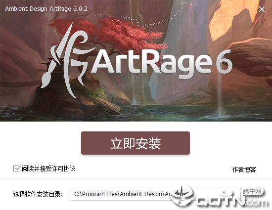
Task: Click the 选择软件安装目录 label
Action: 38,194
